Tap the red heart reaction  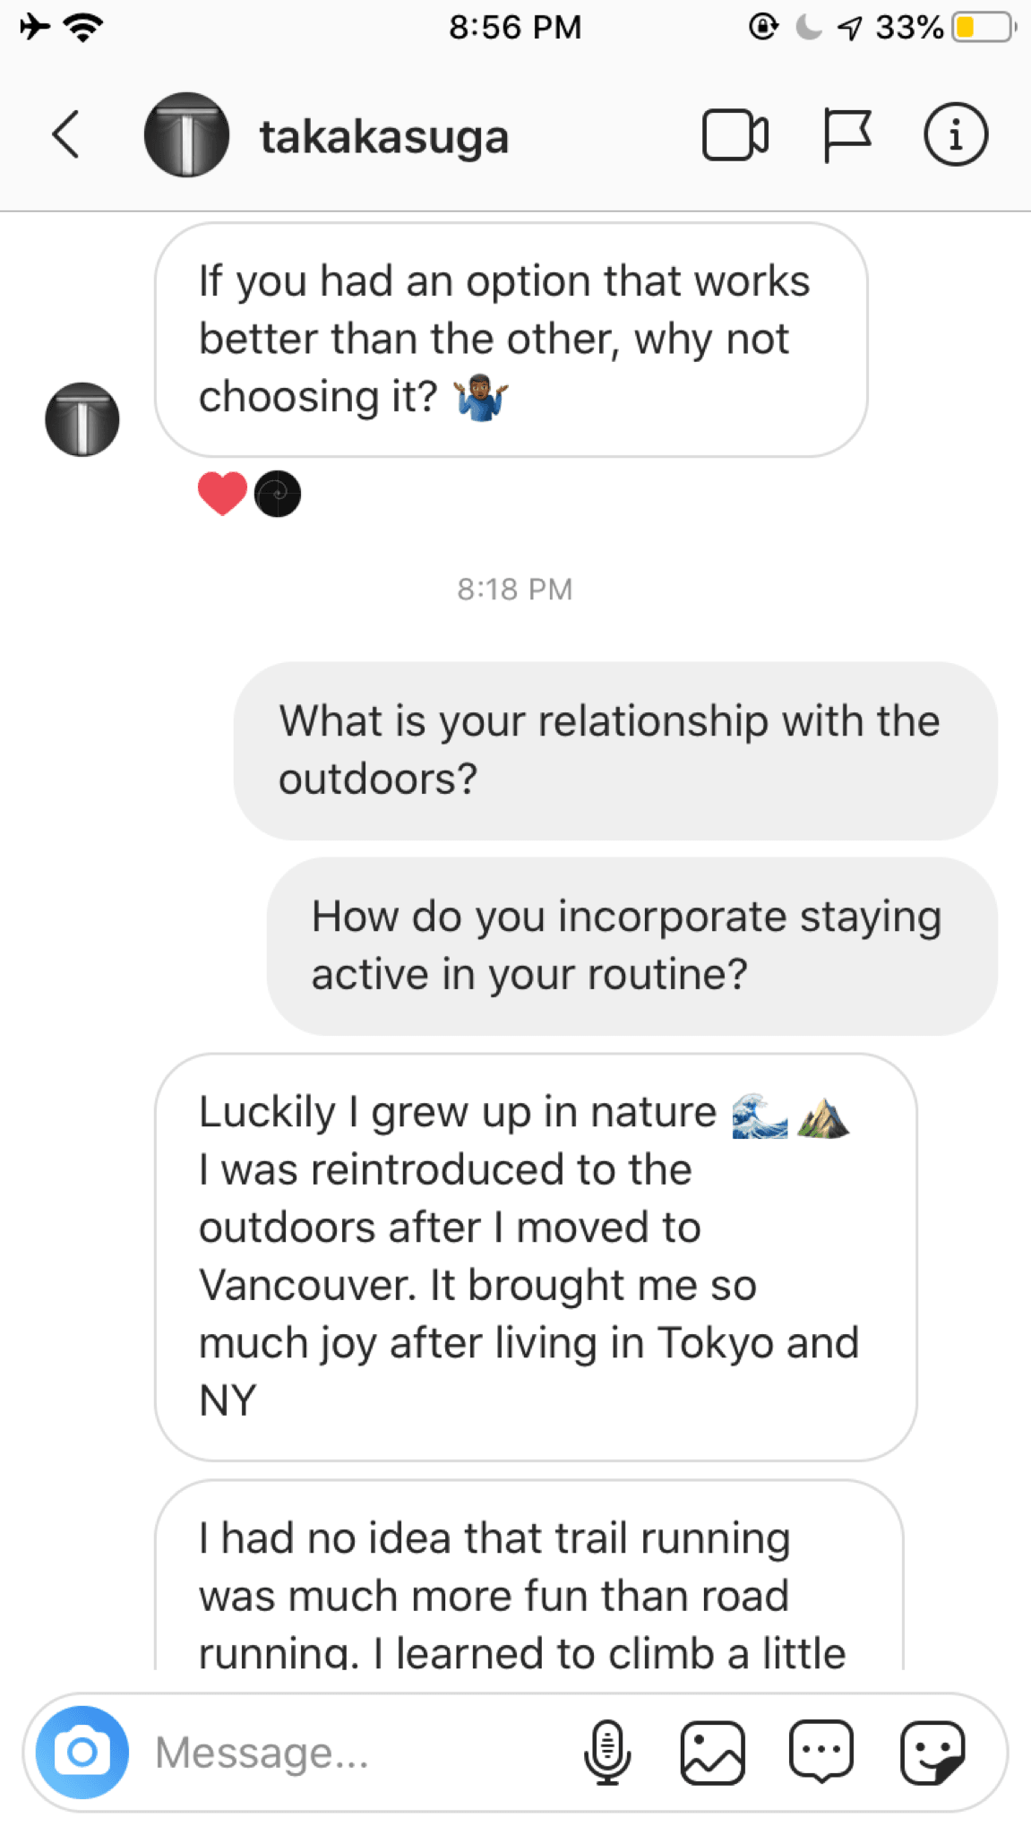[x=222, y=494]
